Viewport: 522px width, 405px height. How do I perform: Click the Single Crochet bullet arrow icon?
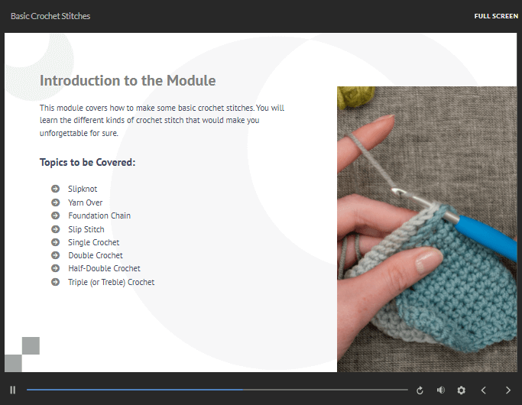pyautogui.click(x=55, y=242)
